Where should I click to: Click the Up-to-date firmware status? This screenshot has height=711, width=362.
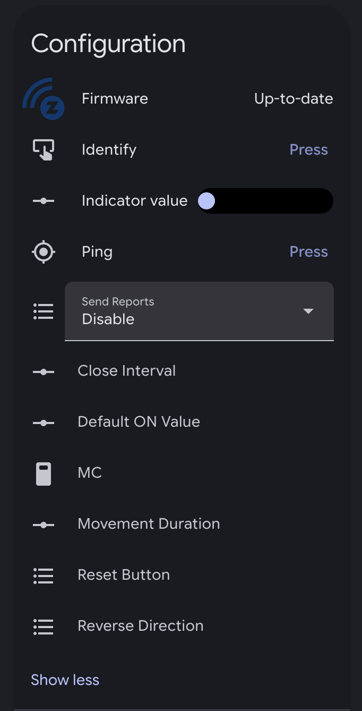[x=294, y=99]
